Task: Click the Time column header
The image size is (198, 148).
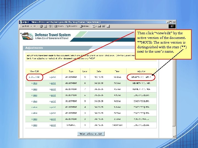Action: (117, 71)
